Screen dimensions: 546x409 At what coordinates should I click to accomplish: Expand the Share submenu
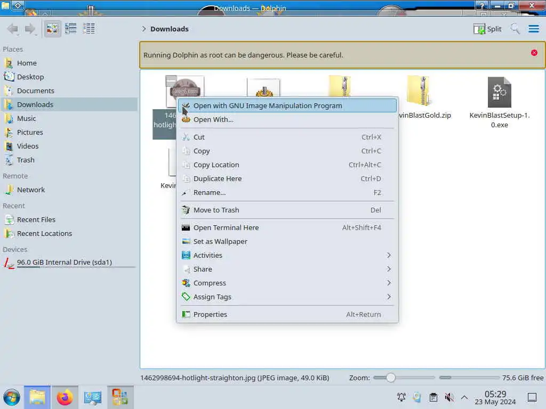pyautogui.click(x=287, y=269)
